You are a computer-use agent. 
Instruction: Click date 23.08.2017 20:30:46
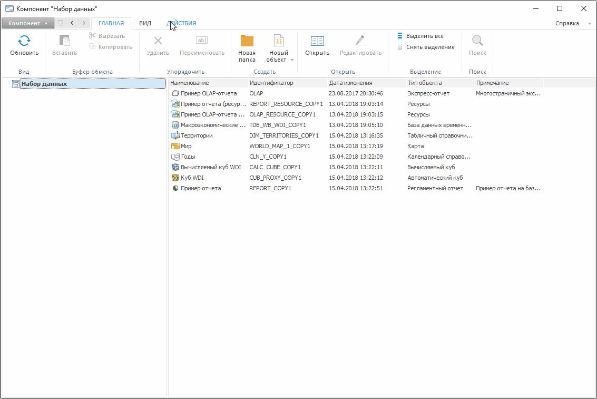356,93
